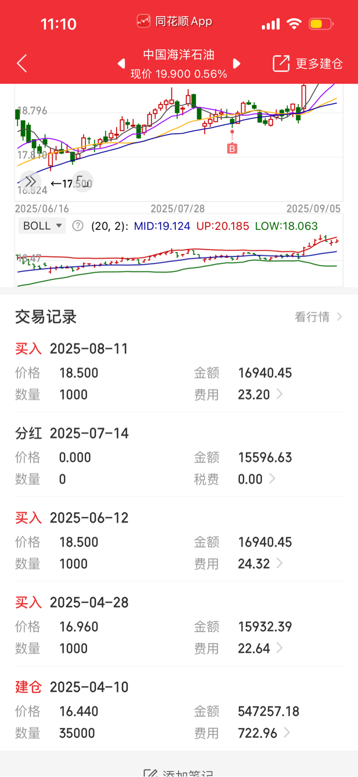Tap the chart date label 2025/07/28

click(x=178, y=208)
